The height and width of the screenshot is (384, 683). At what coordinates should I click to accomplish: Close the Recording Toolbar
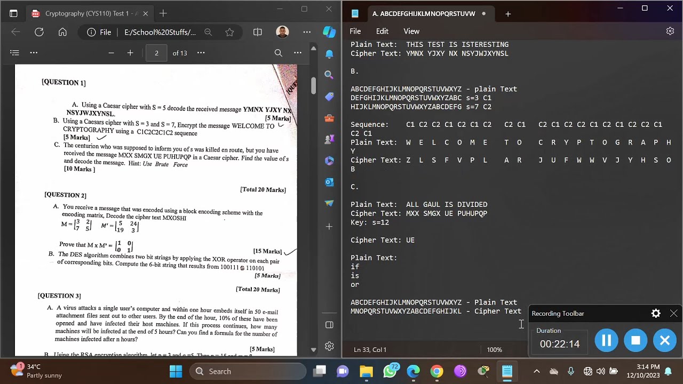tap(673, 314)
